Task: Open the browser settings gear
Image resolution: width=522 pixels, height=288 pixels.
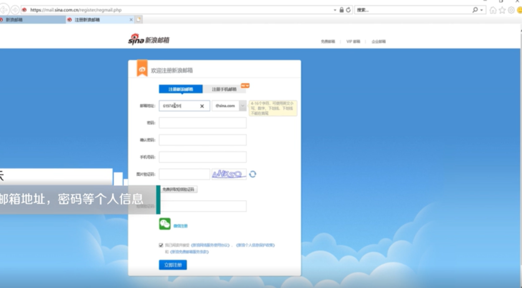Action: [x=511, y=10]
